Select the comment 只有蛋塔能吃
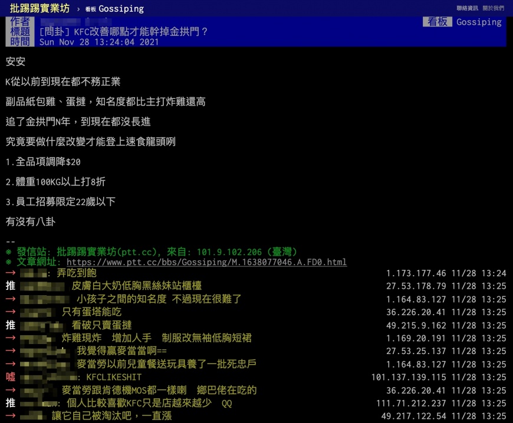This screenshot has height=423, width=513. 91,312
